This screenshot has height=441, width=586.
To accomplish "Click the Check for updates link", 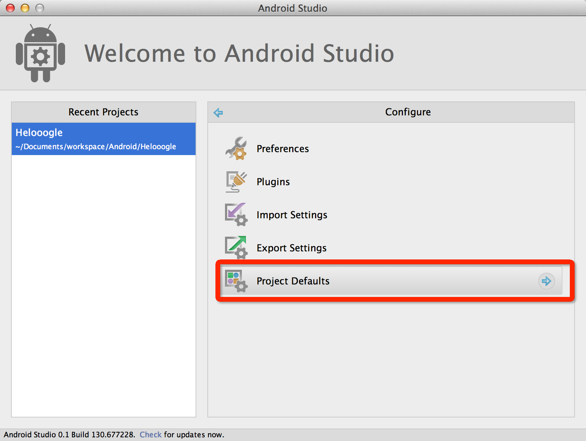I will (150, 434).
